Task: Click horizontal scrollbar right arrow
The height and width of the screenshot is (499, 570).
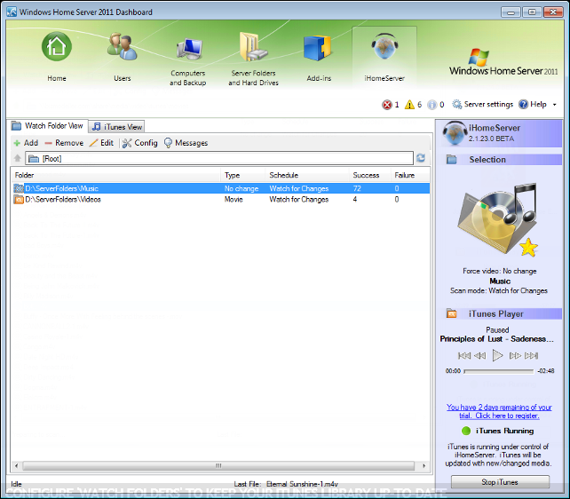Action: [424, 465]
